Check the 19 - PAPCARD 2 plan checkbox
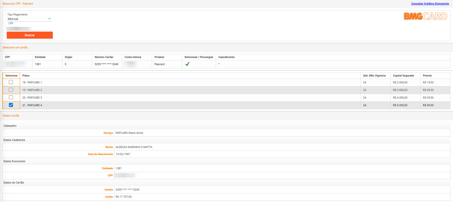The width and height of the screenshot is (453, 202). coord(11,90)
